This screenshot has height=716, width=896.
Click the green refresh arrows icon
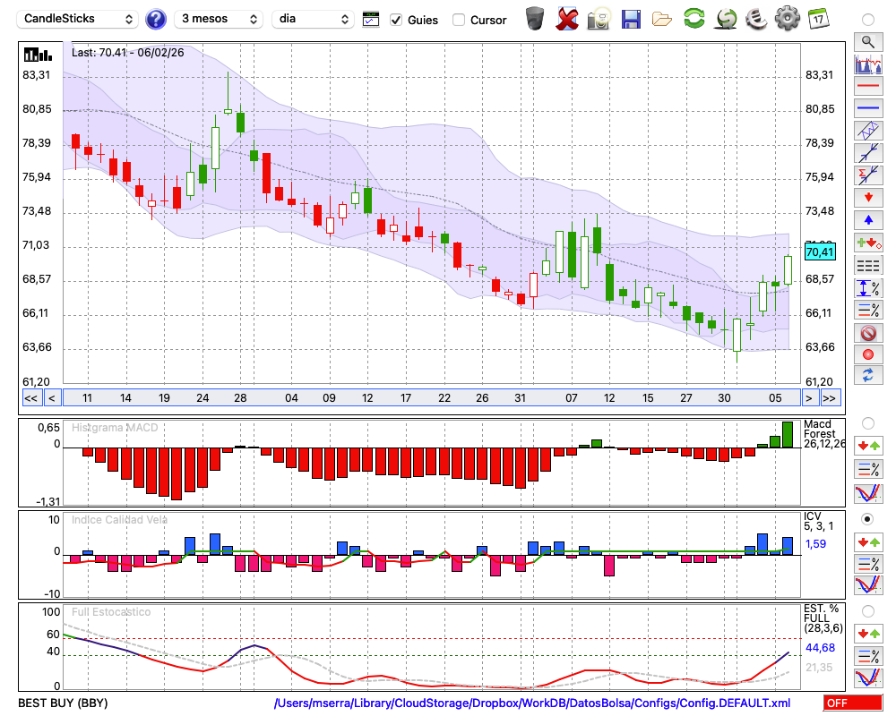[694, 19]
